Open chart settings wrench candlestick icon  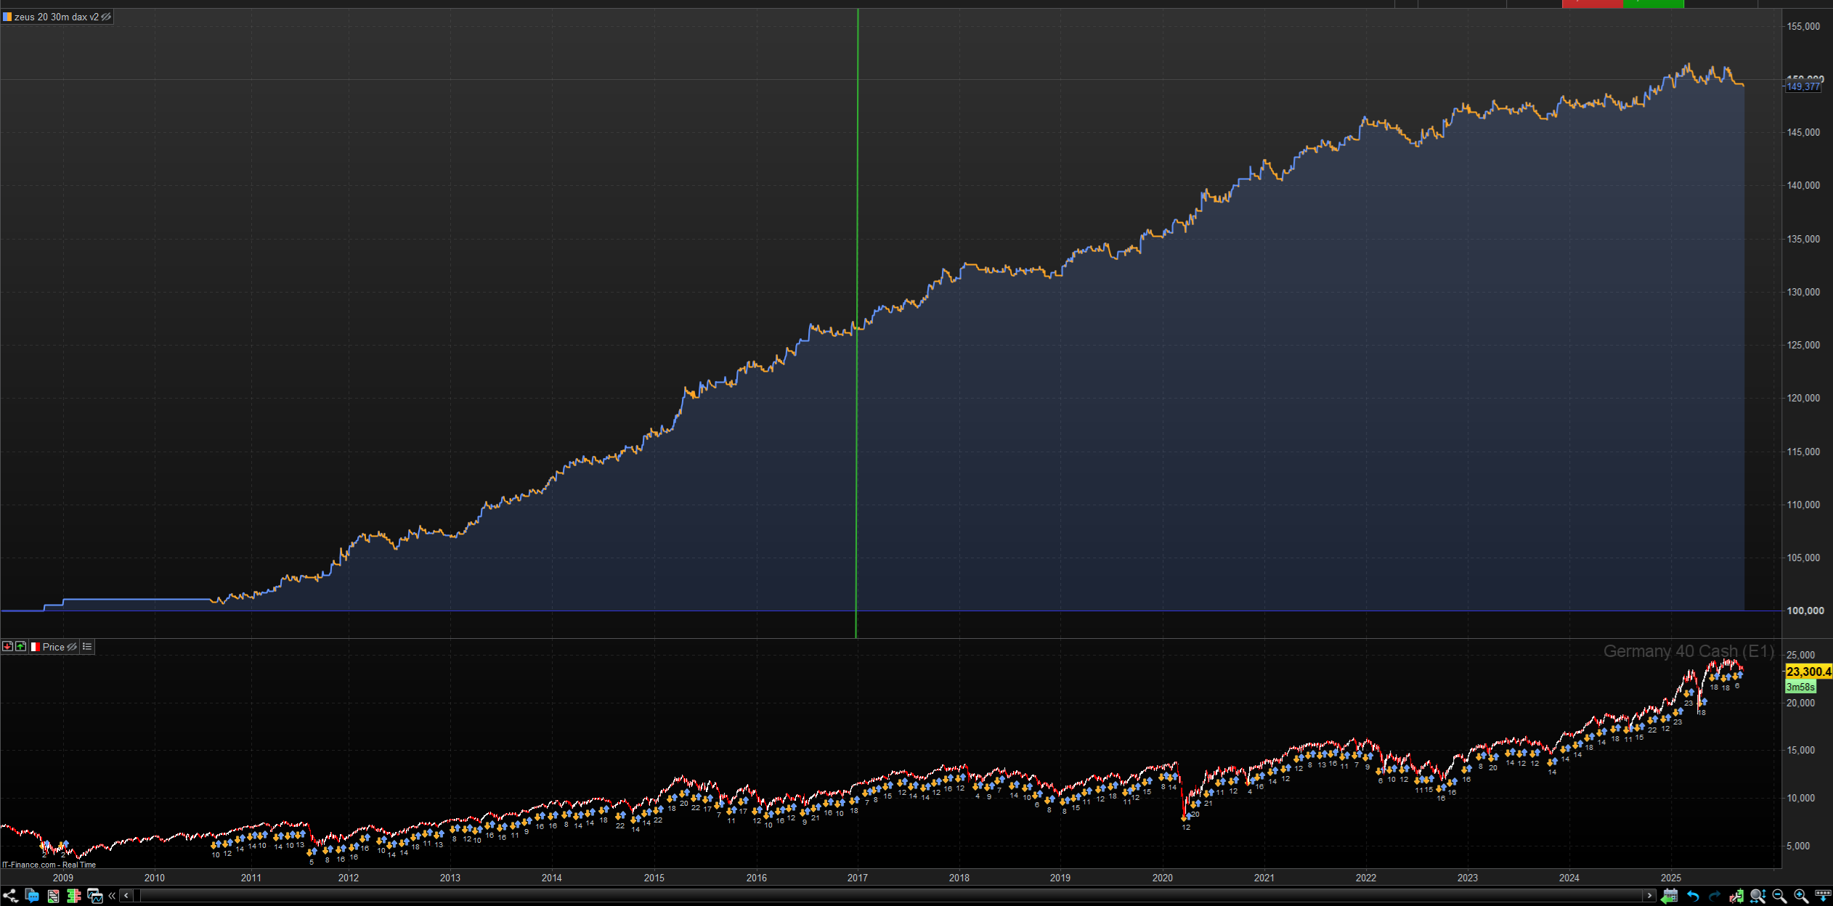pos(1736,896)
